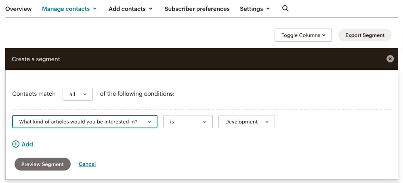This screenshot has height=183, width=403.
Task: Close the Create a segment panel
Action: 390,59
